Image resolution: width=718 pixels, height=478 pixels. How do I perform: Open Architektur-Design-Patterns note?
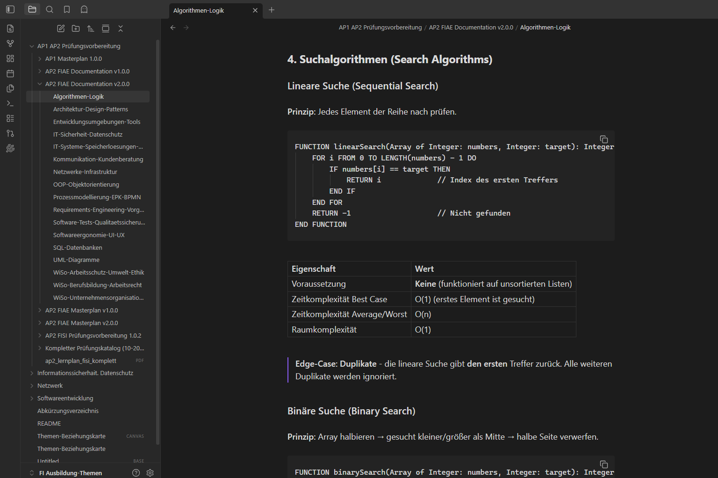91,109
